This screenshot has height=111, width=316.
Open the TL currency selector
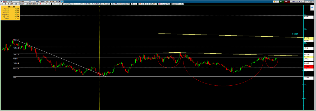(30, 2)
